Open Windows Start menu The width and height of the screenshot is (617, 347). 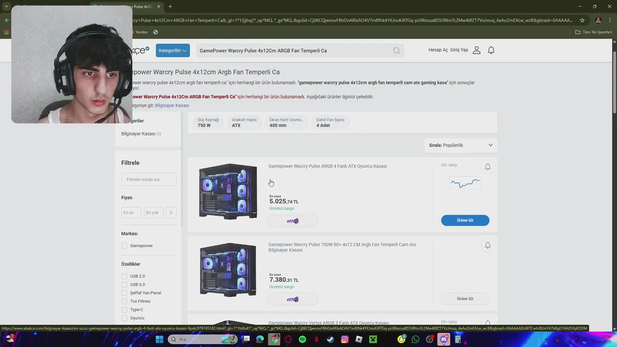coord(160,339)
